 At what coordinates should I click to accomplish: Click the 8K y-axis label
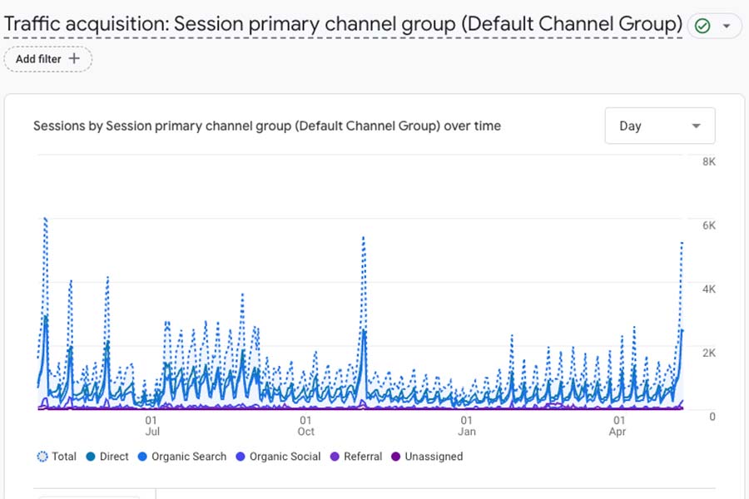click(708, 162)
